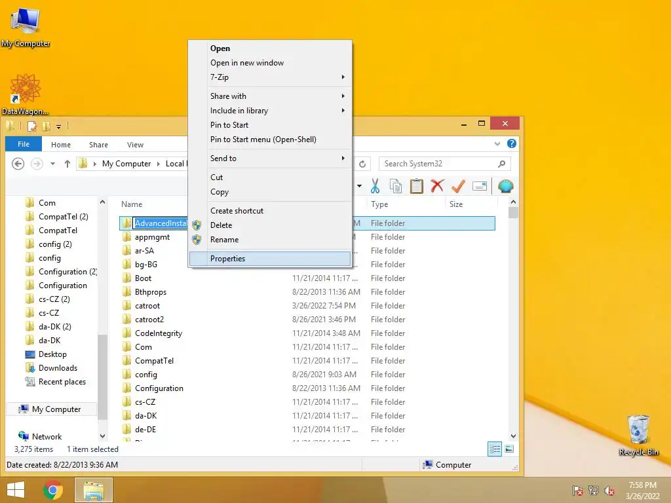Open Google Chrome from taskbar
Screen dimensions: 671x503
[53, 490]
